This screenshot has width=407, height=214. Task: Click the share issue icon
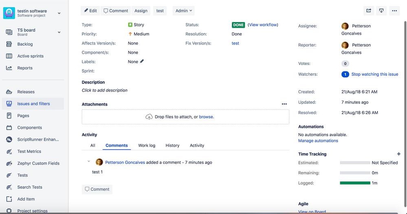point(369,11)
